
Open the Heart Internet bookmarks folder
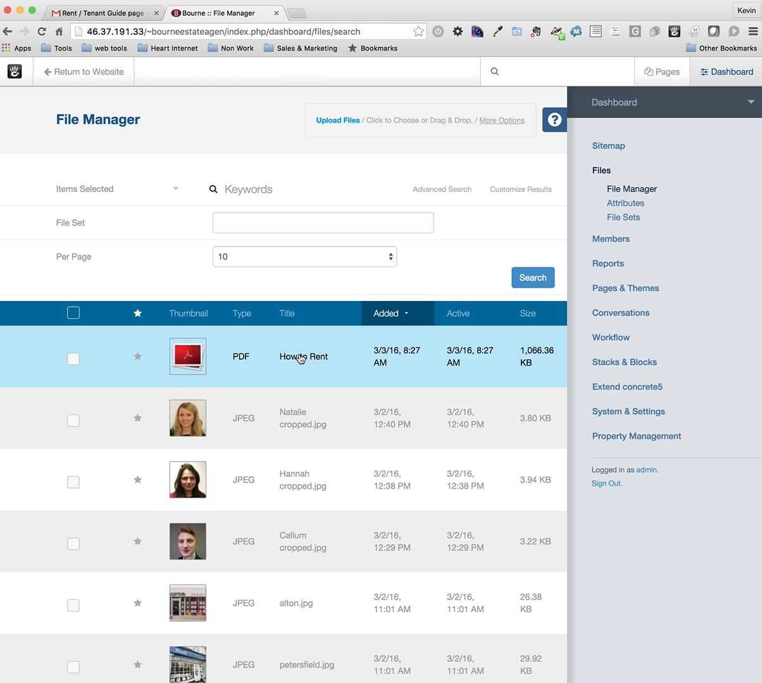pyautogui.click(x=168, y=48)
